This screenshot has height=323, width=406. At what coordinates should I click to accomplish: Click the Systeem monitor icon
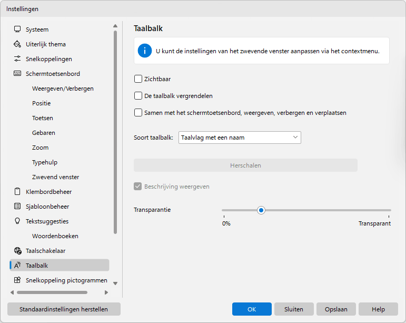(x=17, y=30)
